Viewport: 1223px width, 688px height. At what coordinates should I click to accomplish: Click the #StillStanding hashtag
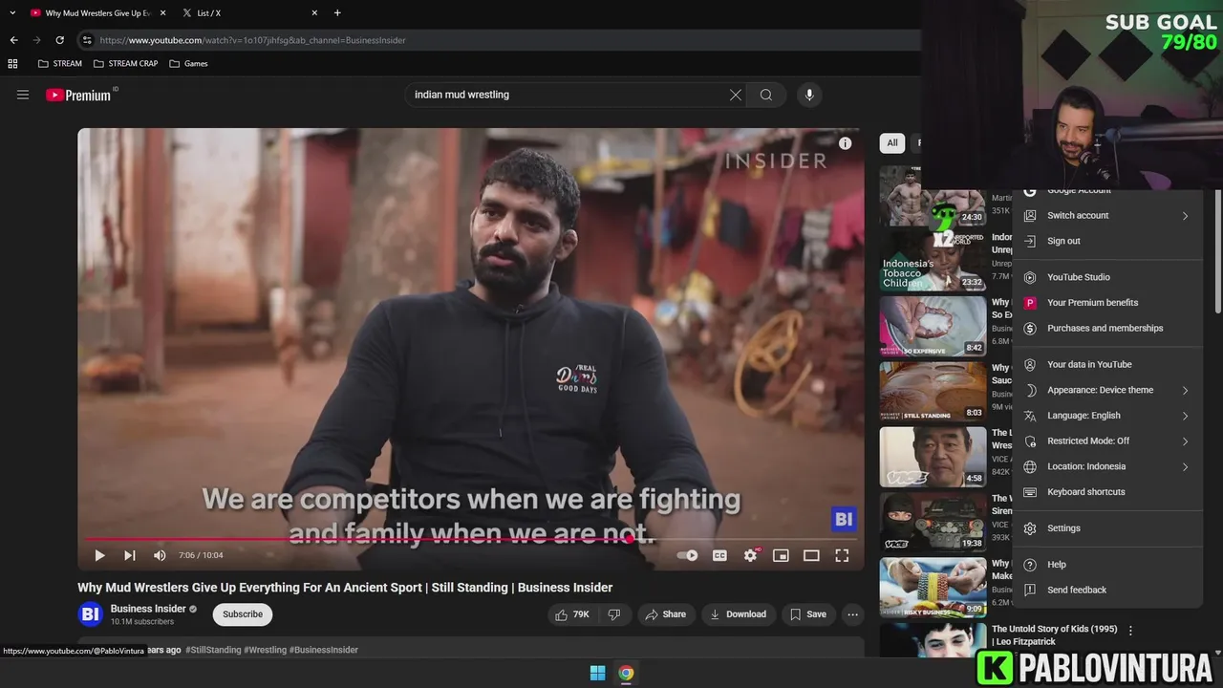tap(213, 650)
